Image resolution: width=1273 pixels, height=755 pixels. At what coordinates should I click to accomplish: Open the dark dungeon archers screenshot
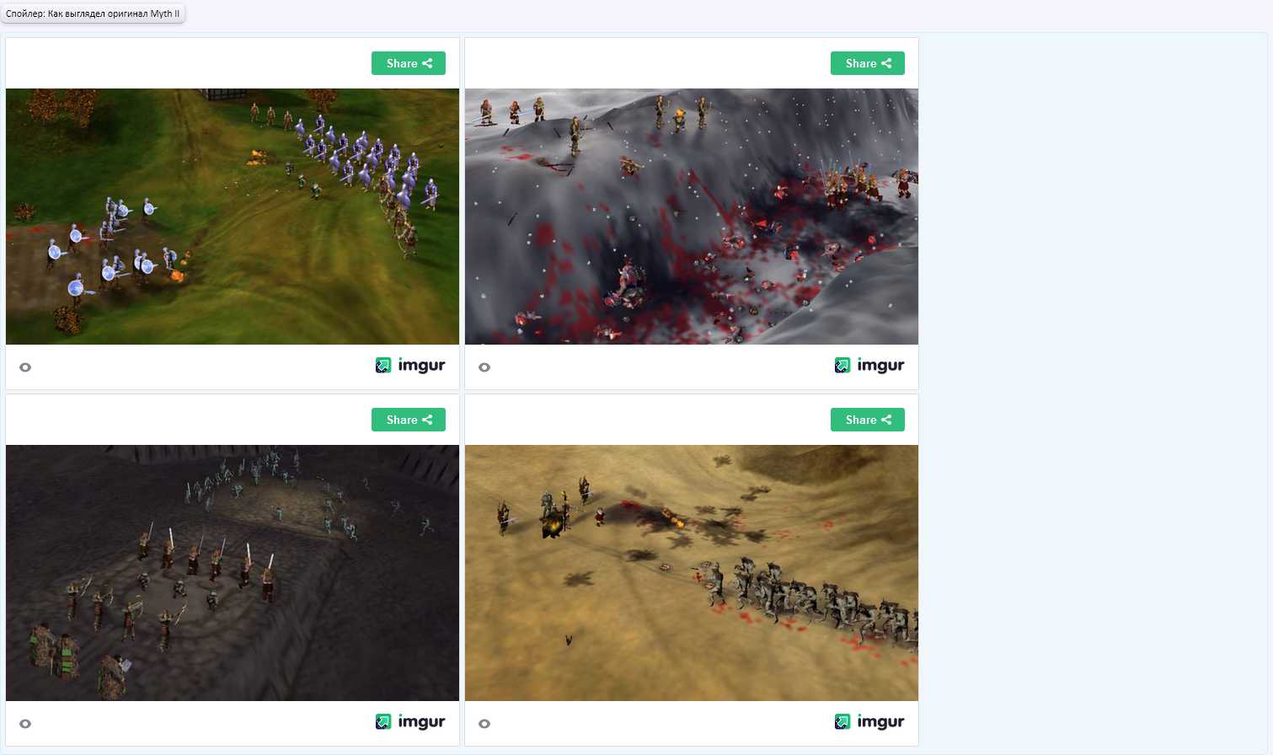[233, 573]
